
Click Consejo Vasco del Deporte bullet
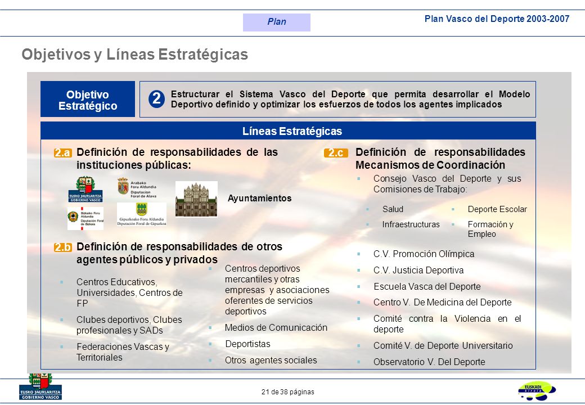click(x=447, y=184)
